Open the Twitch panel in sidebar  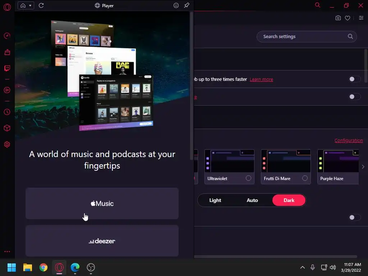coord(7,68)
